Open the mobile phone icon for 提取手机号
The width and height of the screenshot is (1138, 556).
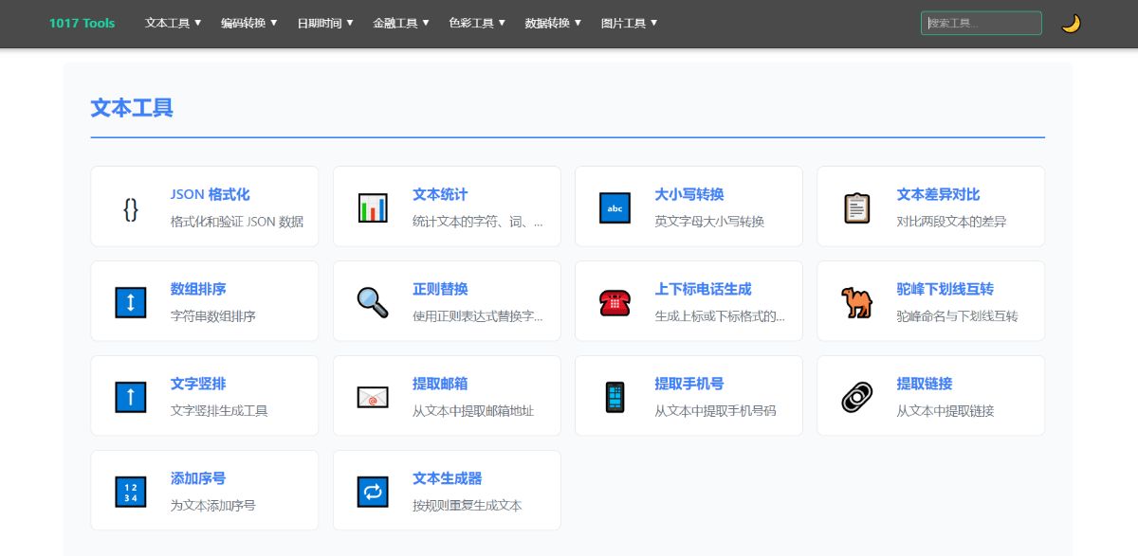pyautogui.click(x=614, y=396)
